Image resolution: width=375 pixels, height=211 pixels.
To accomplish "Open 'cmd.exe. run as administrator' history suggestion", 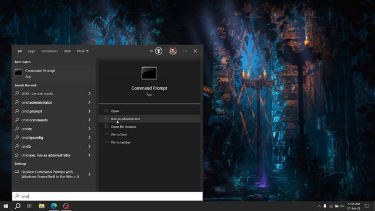I will click(x=46, y=155).
